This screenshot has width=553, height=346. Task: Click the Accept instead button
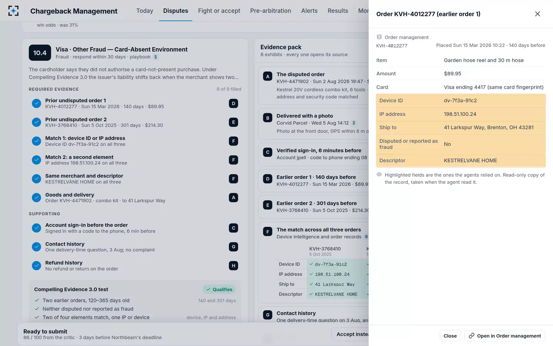[x=350, y=334]
